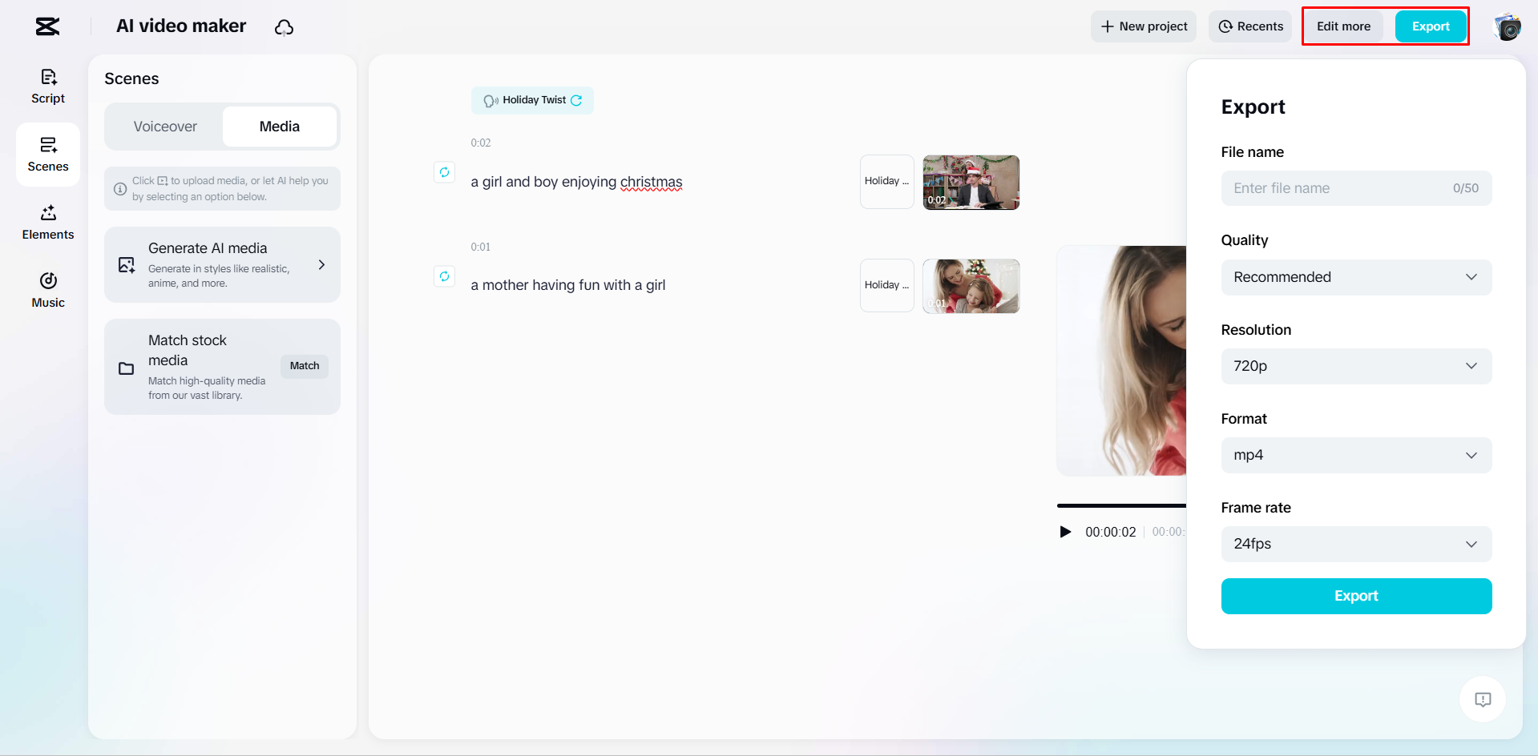
Task: Click the large Export button in panel
Action: point(1356,596)
